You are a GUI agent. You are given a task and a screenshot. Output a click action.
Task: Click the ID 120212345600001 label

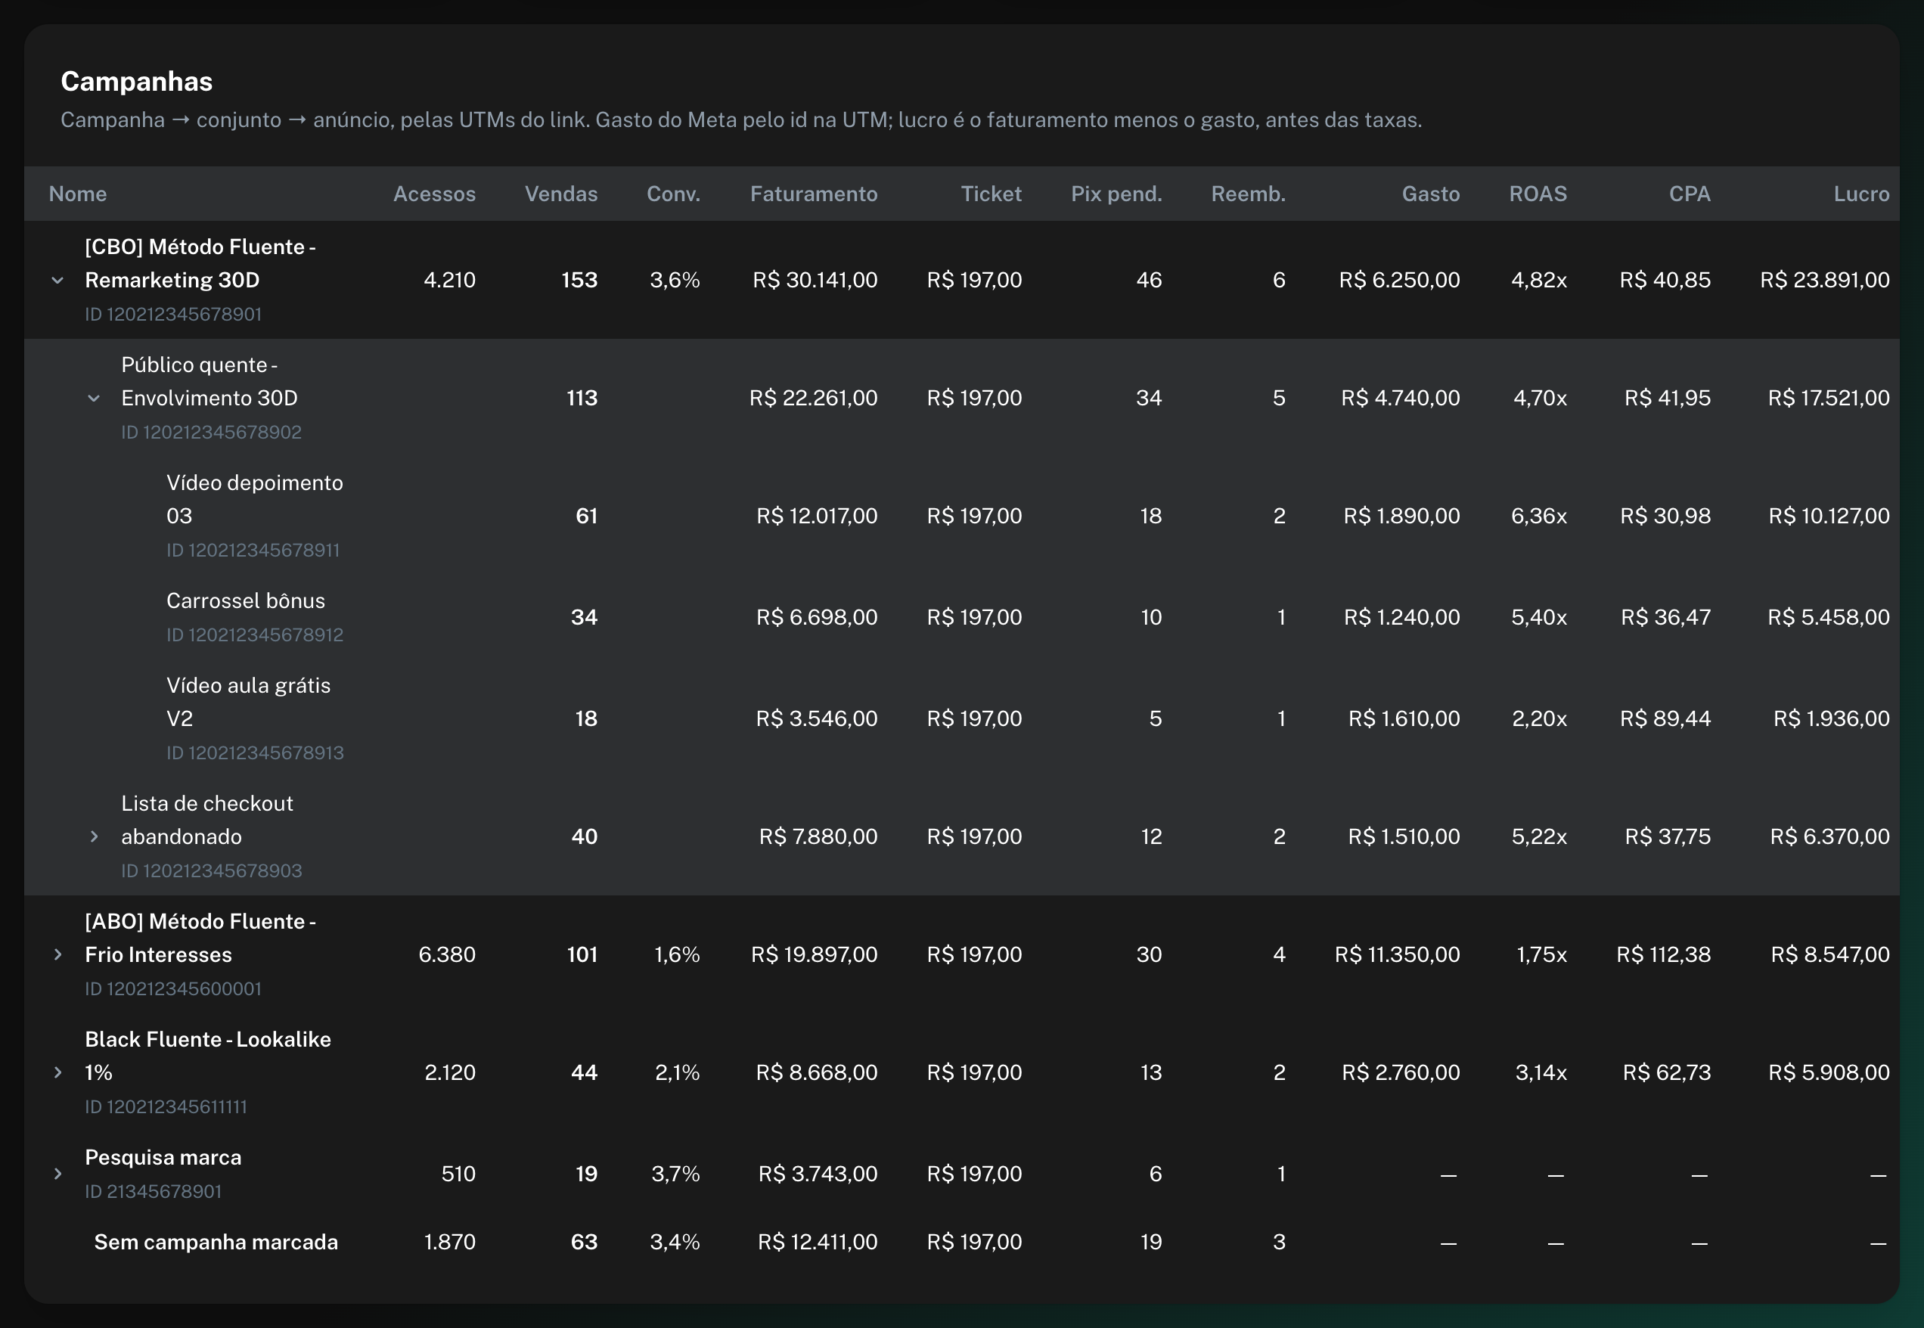coord(173,989)
